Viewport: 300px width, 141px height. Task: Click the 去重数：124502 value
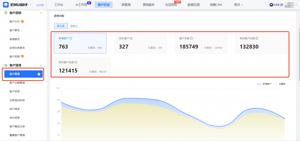213,48
